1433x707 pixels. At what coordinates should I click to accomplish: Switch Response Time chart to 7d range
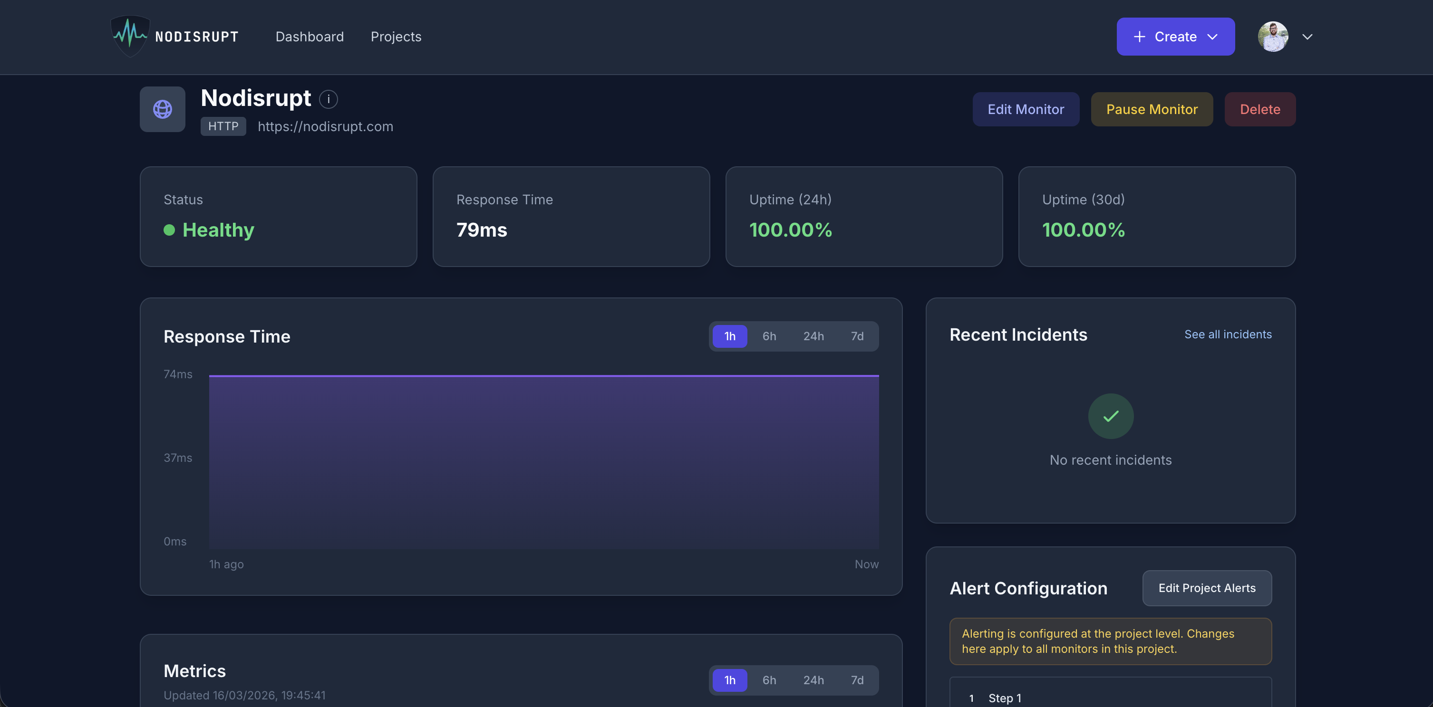point(857,336)
